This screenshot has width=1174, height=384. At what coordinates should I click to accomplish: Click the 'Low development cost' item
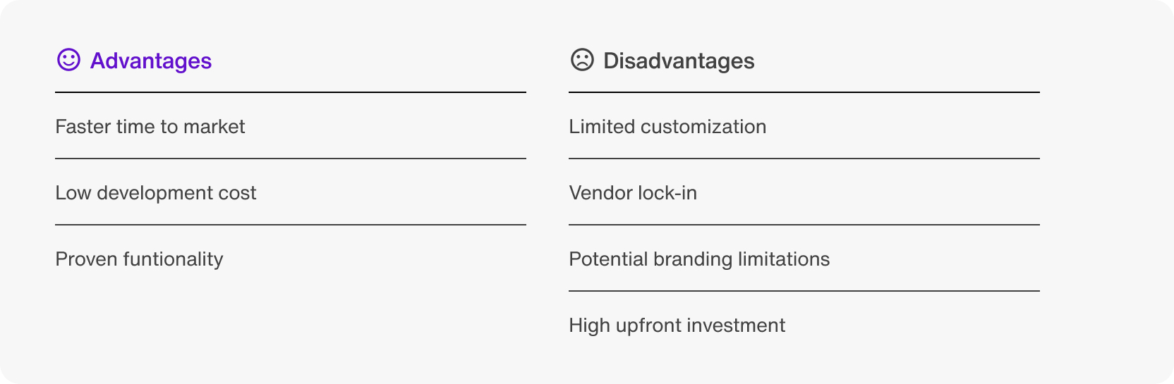point(156,193)
